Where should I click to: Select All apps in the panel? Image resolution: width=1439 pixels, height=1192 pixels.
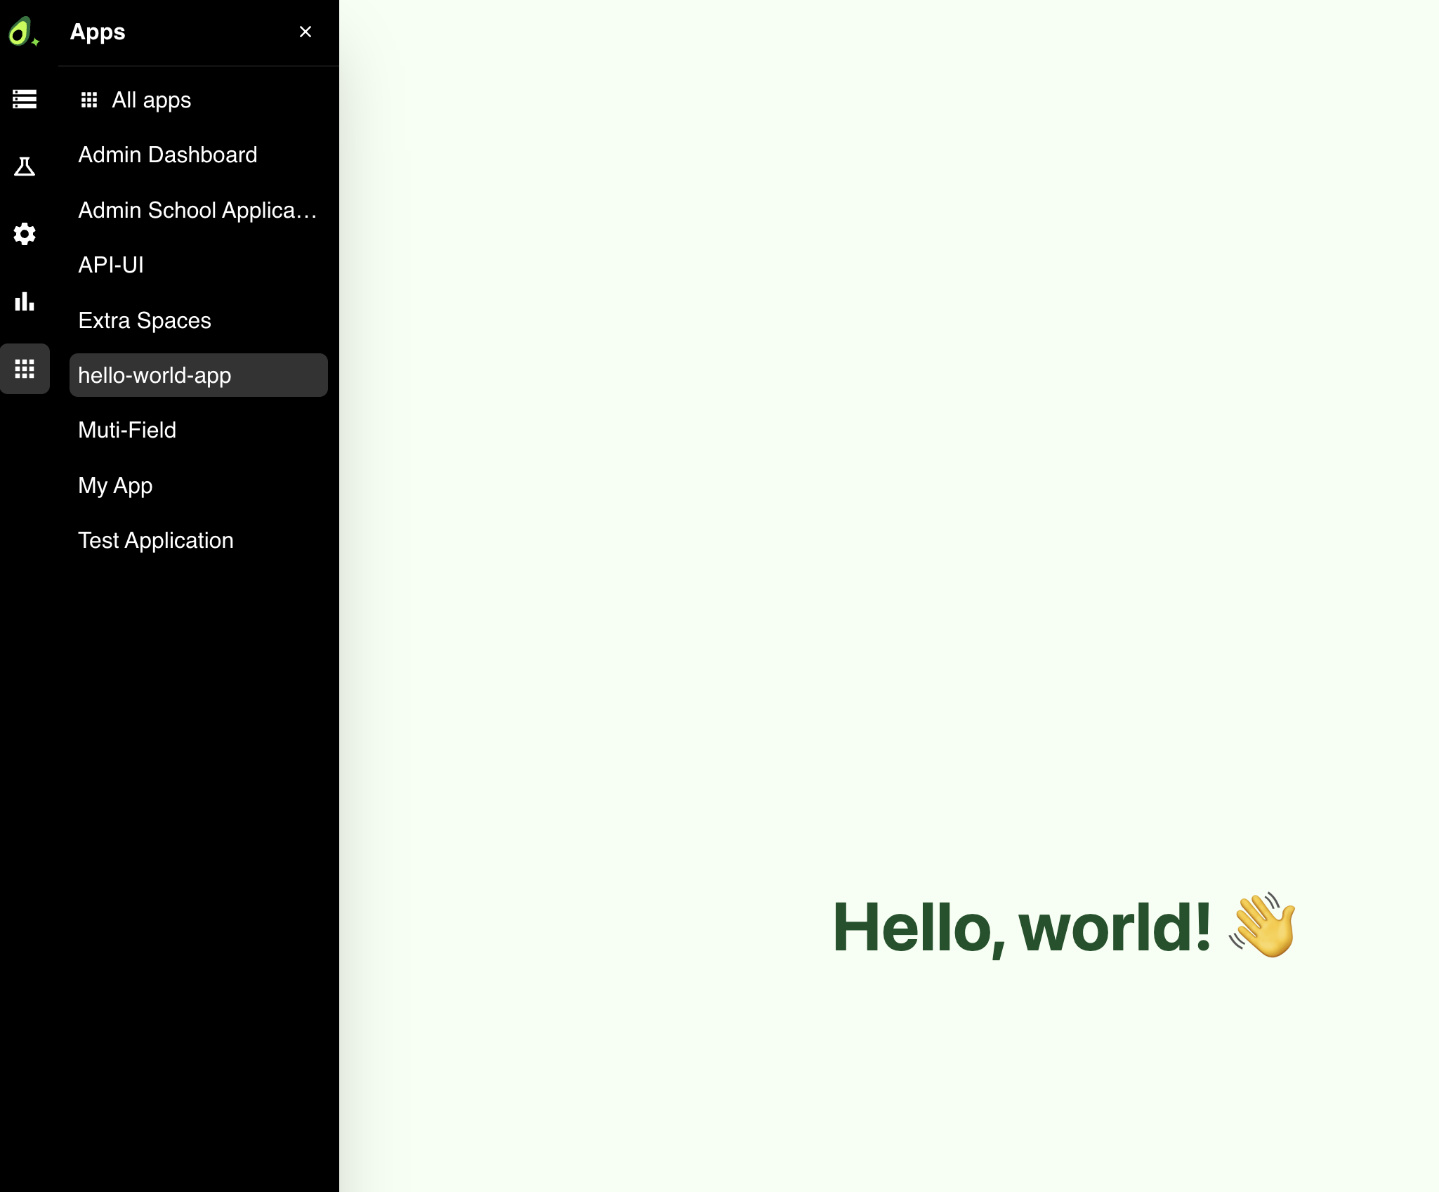199,100
